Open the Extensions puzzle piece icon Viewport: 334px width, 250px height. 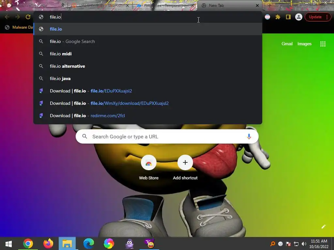(x=278, y=17)
